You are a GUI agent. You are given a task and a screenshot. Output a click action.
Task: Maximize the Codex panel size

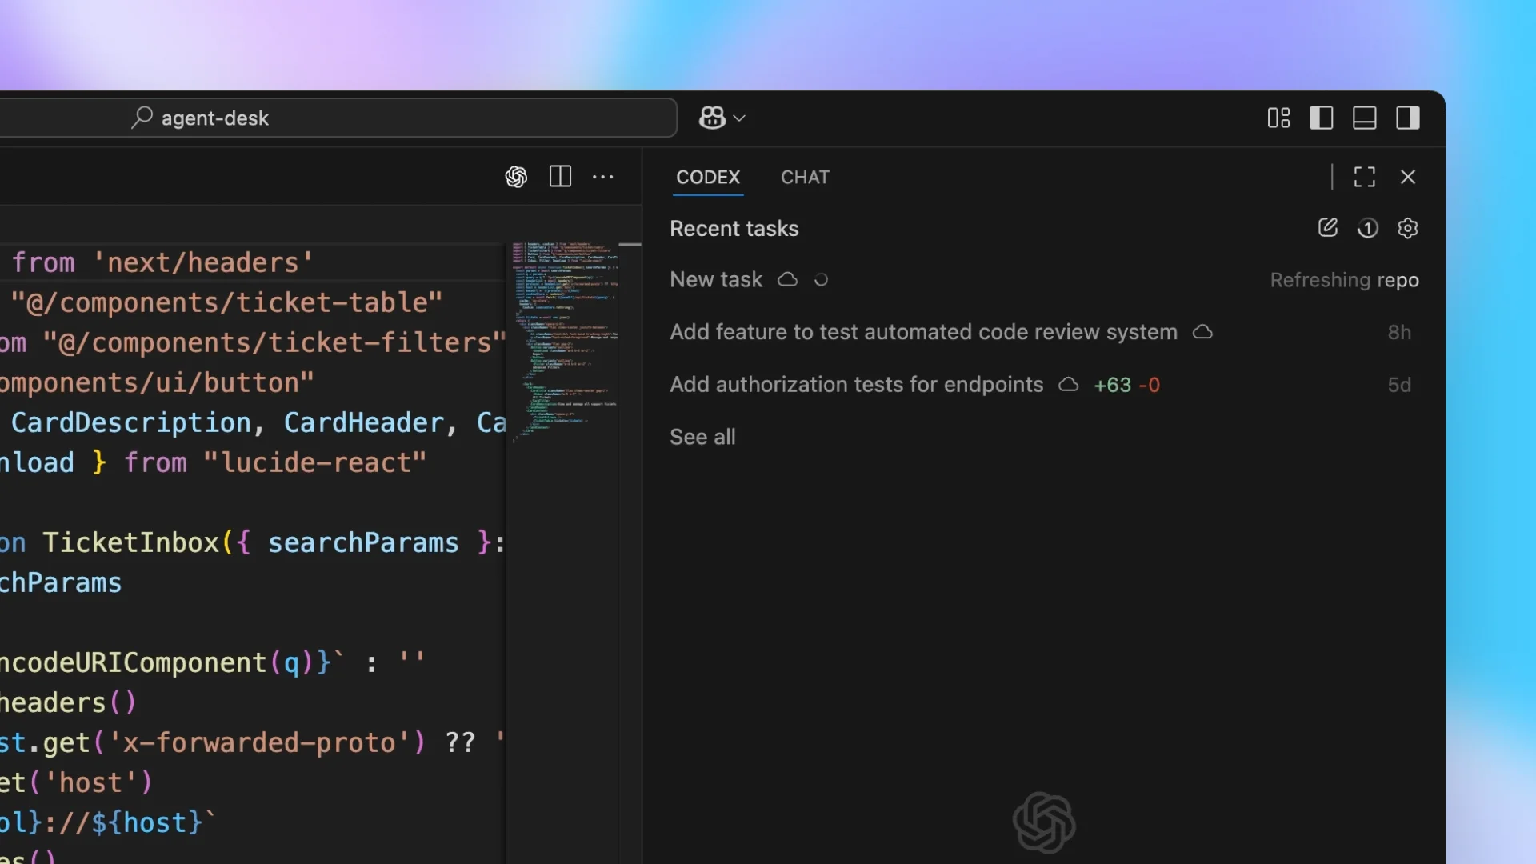point(1364,177)
